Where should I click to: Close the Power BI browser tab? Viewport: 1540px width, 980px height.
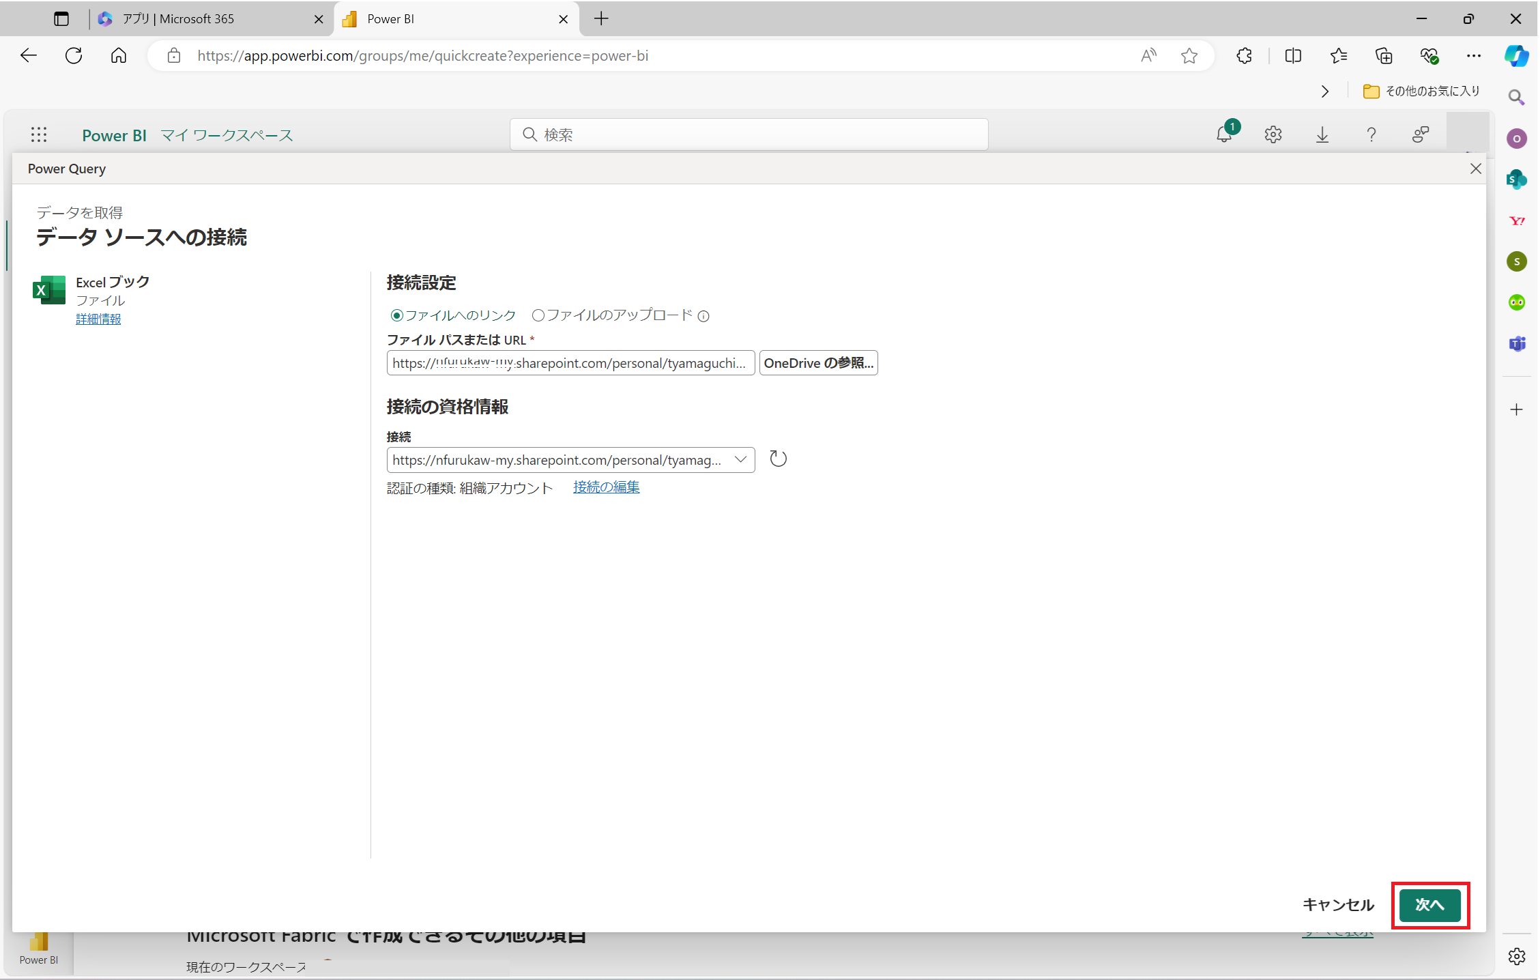[563, 19]
